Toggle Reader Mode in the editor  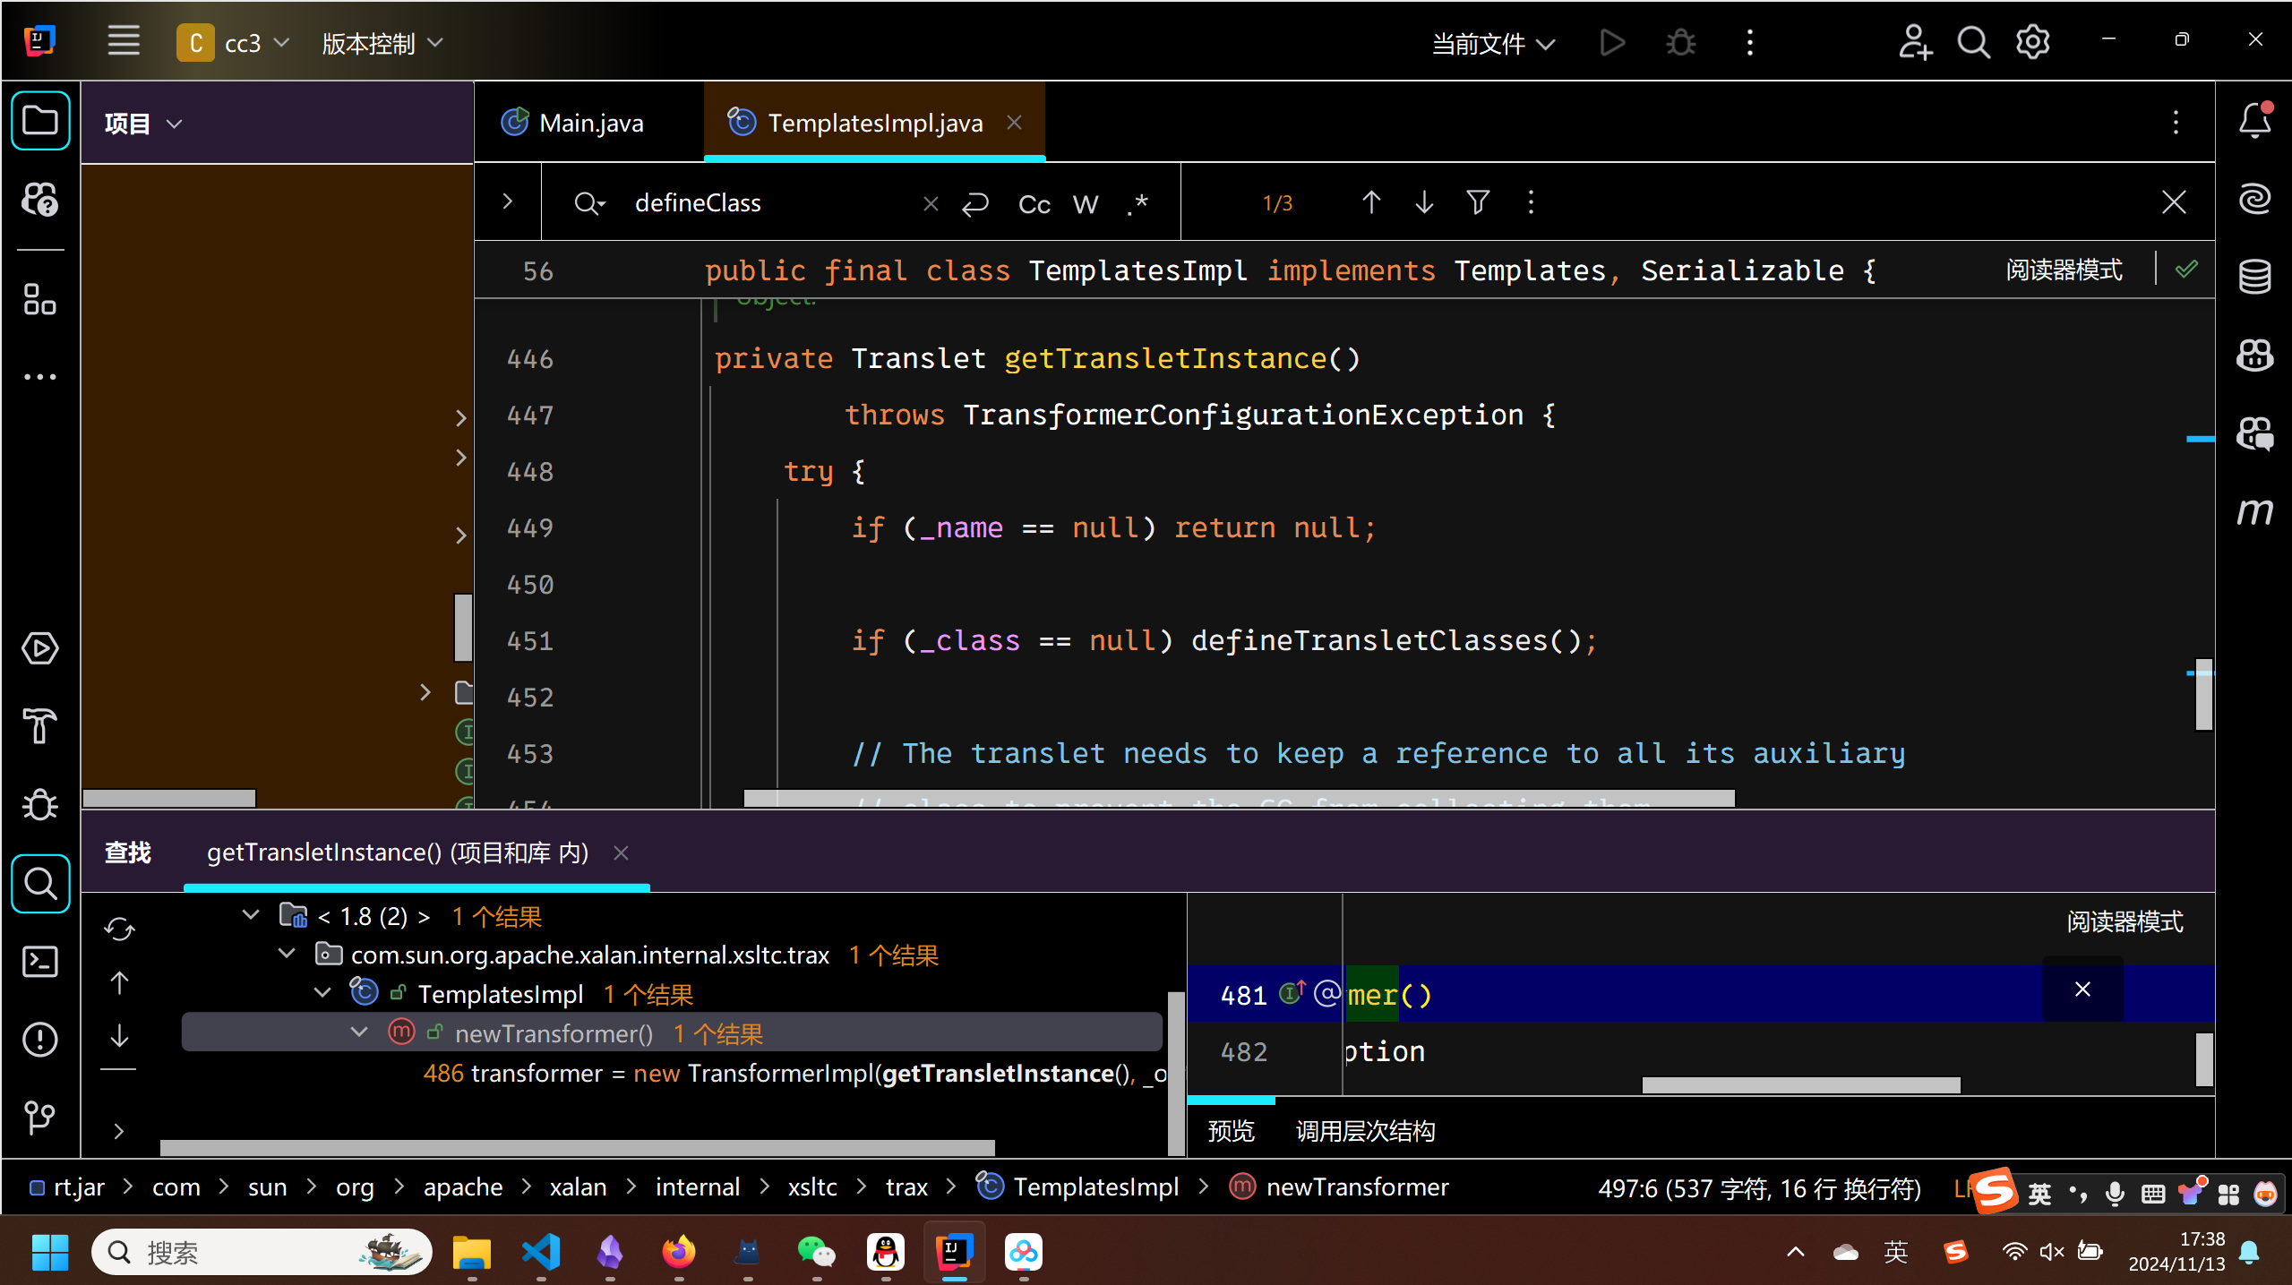[2064, 270]
